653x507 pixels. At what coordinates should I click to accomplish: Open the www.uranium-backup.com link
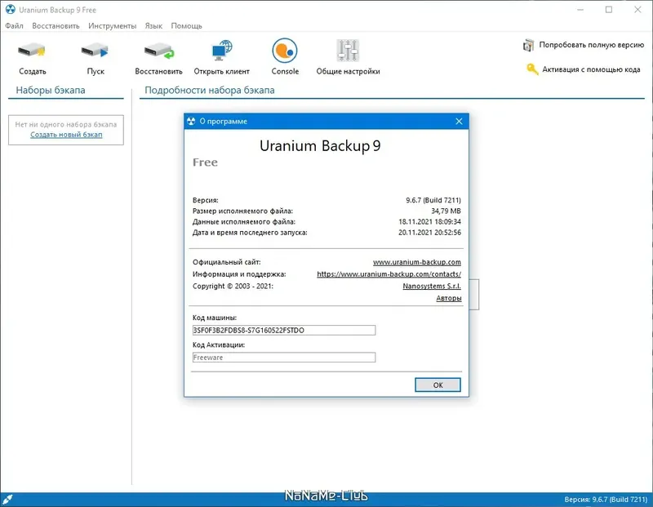pos(417,262)
